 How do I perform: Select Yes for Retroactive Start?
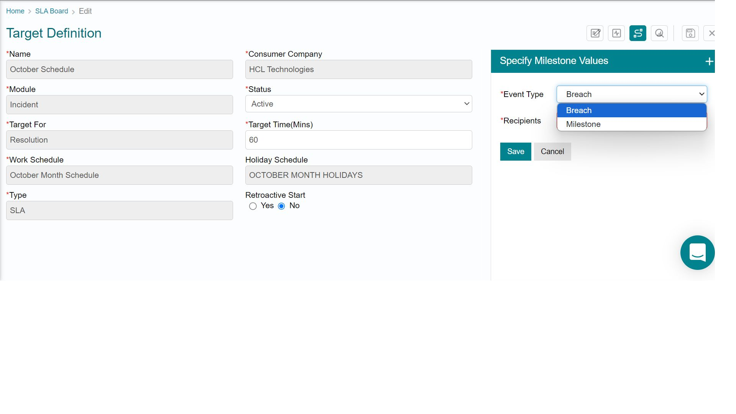coord(253,206)
